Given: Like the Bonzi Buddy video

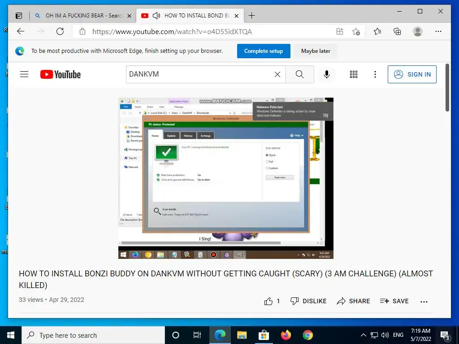Looking at the screenshot, I should [272, 301].
